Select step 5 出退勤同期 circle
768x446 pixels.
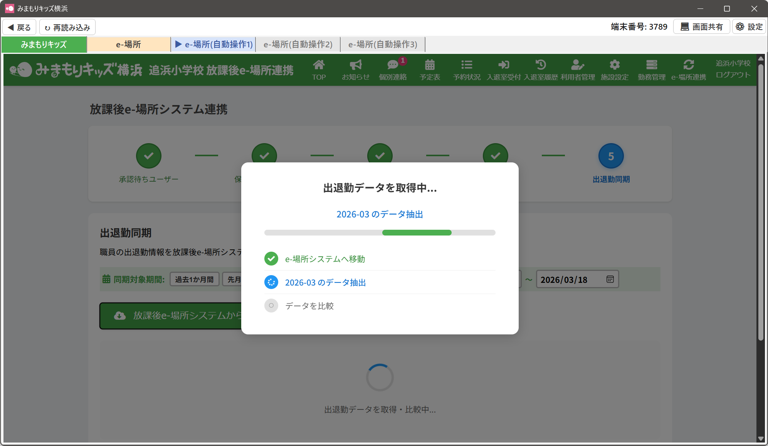click(611, 156)
